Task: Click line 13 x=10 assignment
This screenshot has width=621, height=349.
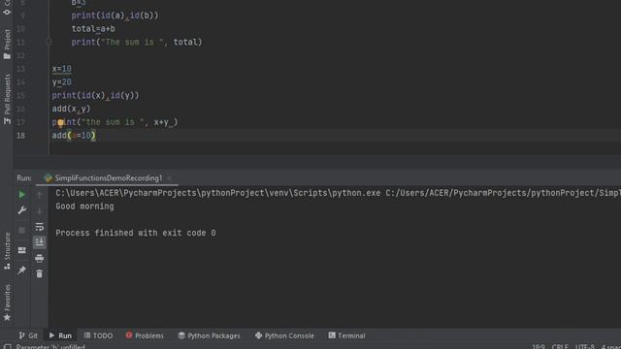Action: [x=61, y=69]
